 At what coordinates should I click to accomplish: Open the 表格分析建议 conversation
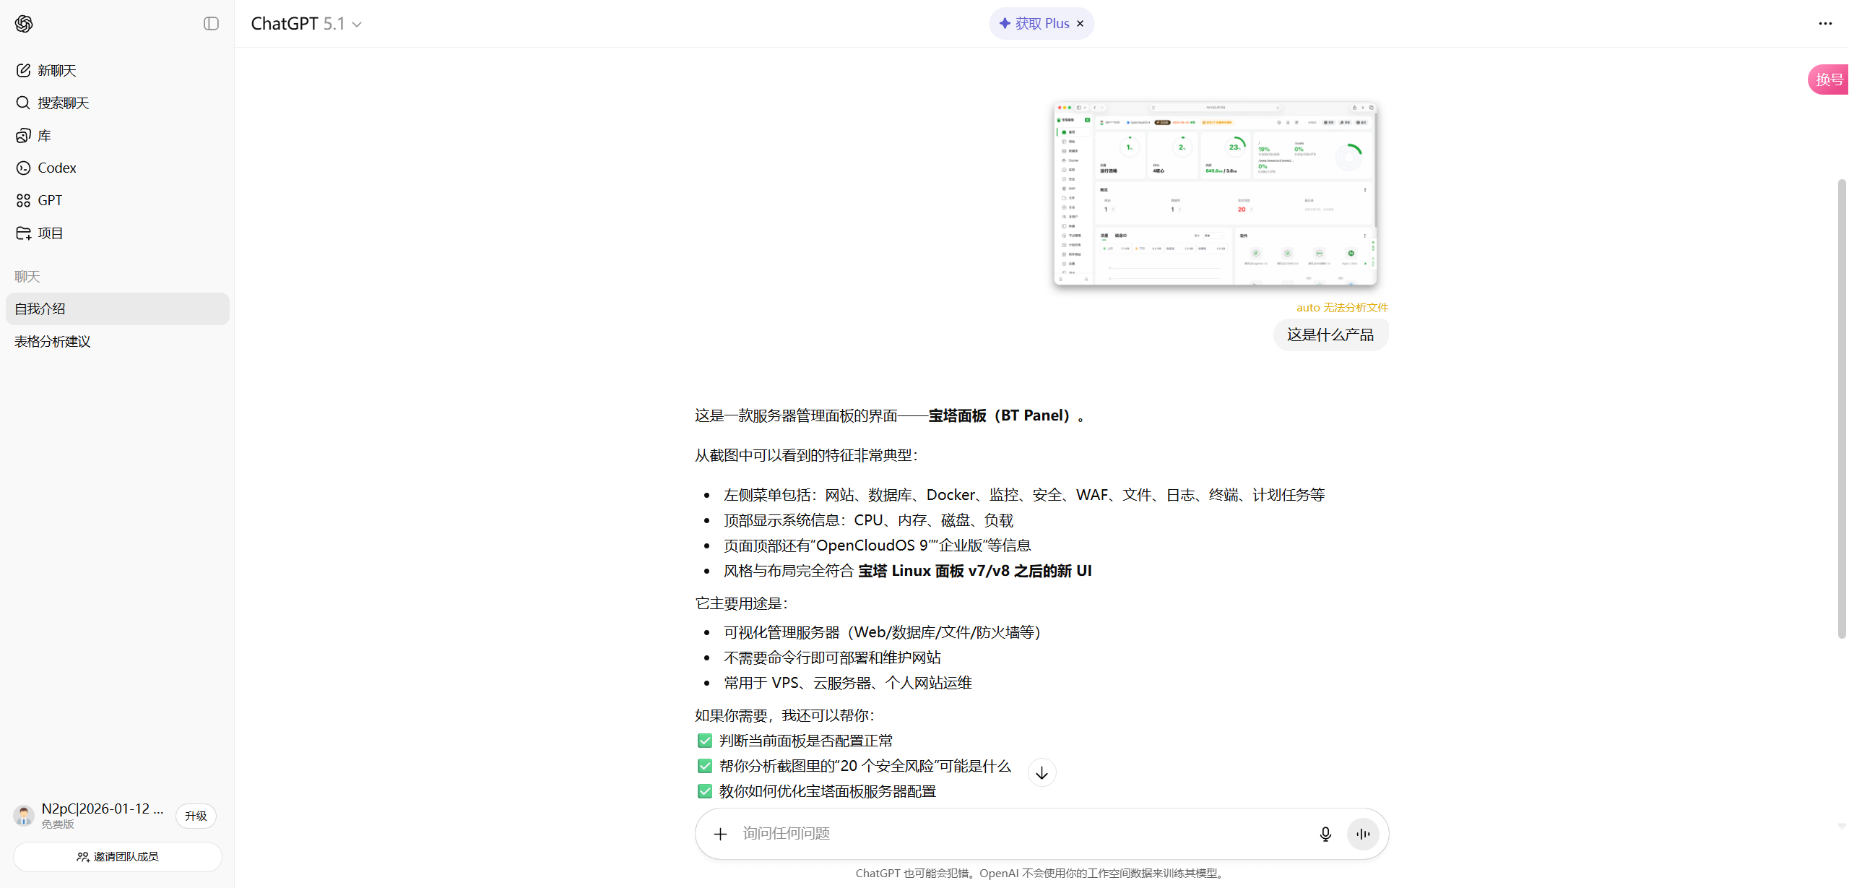pos(52,341)
